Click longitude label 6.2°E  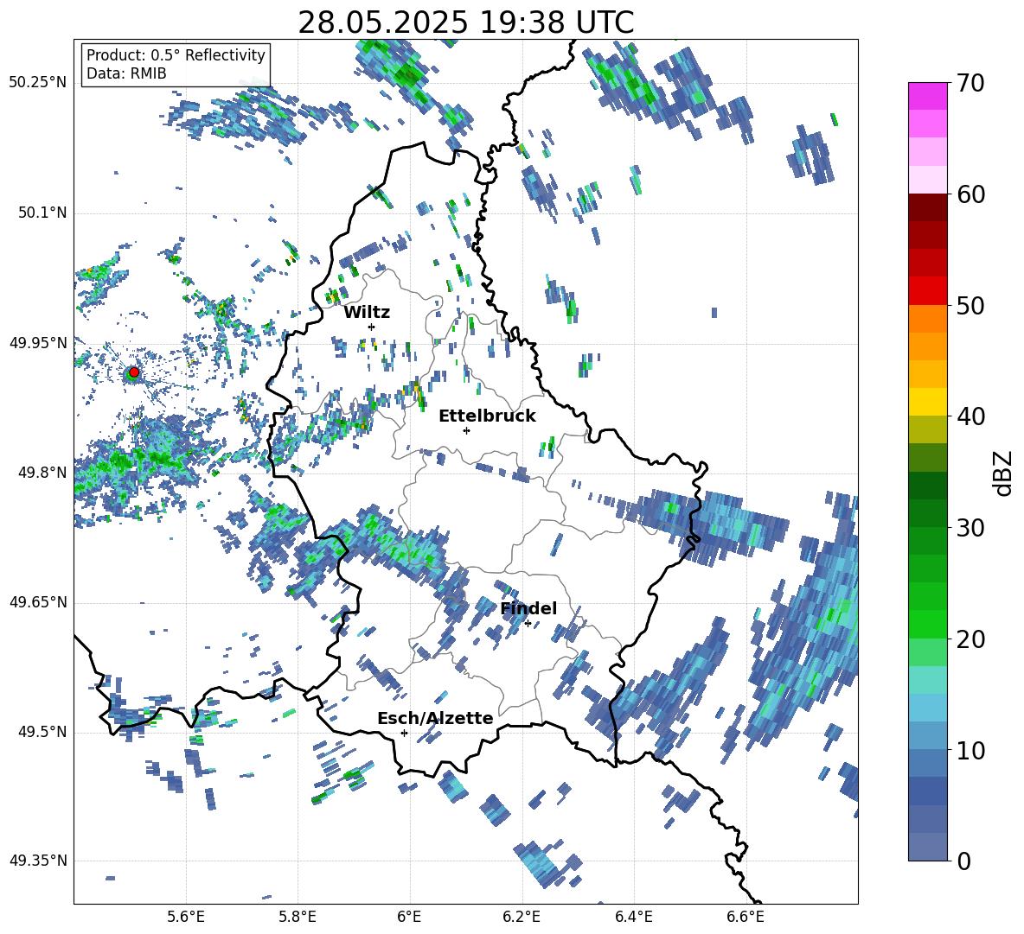point(522,917)
